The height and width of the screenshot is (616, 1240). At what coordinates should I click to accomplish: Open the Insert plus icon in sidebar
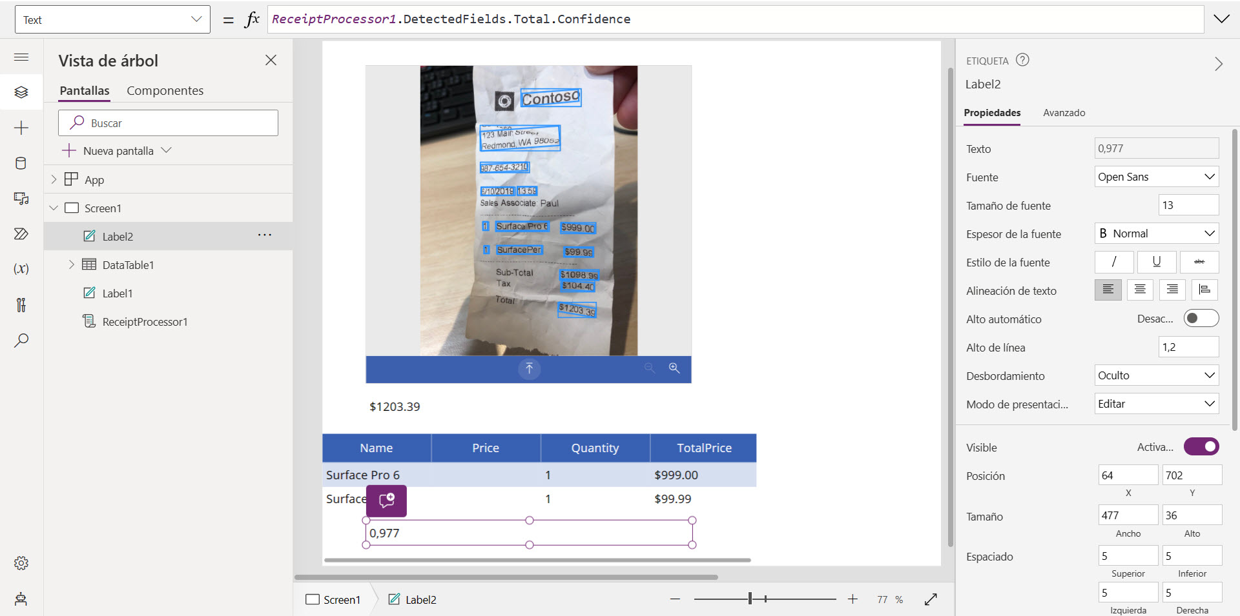pos(21,128)
